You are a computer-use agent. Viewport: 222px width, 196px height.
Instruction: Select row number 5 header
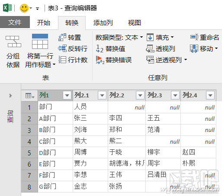[x=29, y=153]
